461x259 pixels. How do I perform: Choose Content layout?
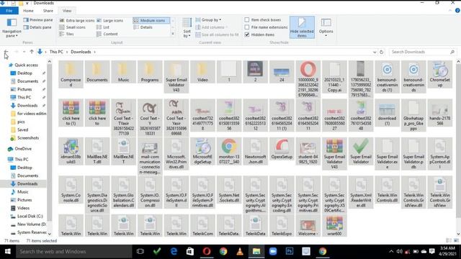(x=107, y=34)
